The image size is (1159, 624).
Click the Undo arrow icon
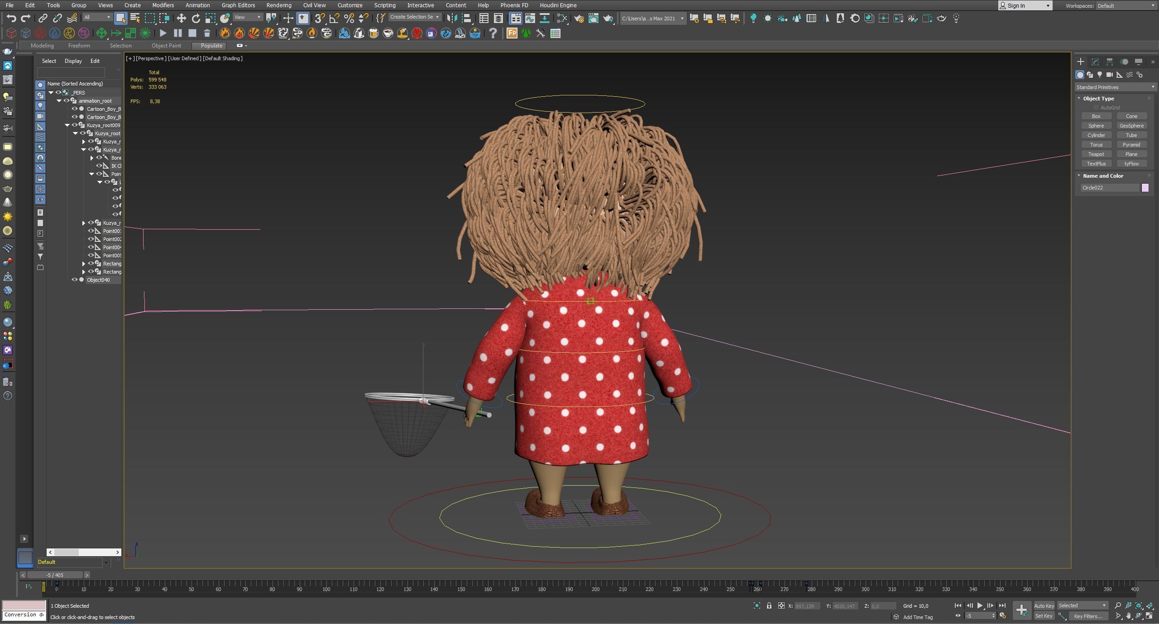coord(11,18)
